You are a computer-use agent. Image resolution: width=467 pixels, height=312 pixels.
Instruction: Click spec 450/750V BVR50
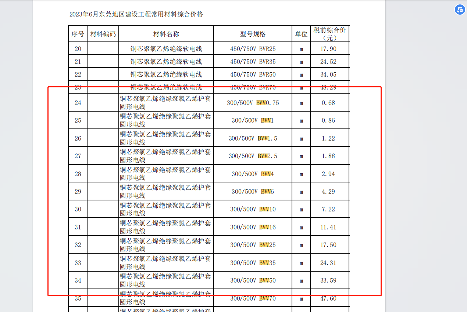(x=253, y=75)
